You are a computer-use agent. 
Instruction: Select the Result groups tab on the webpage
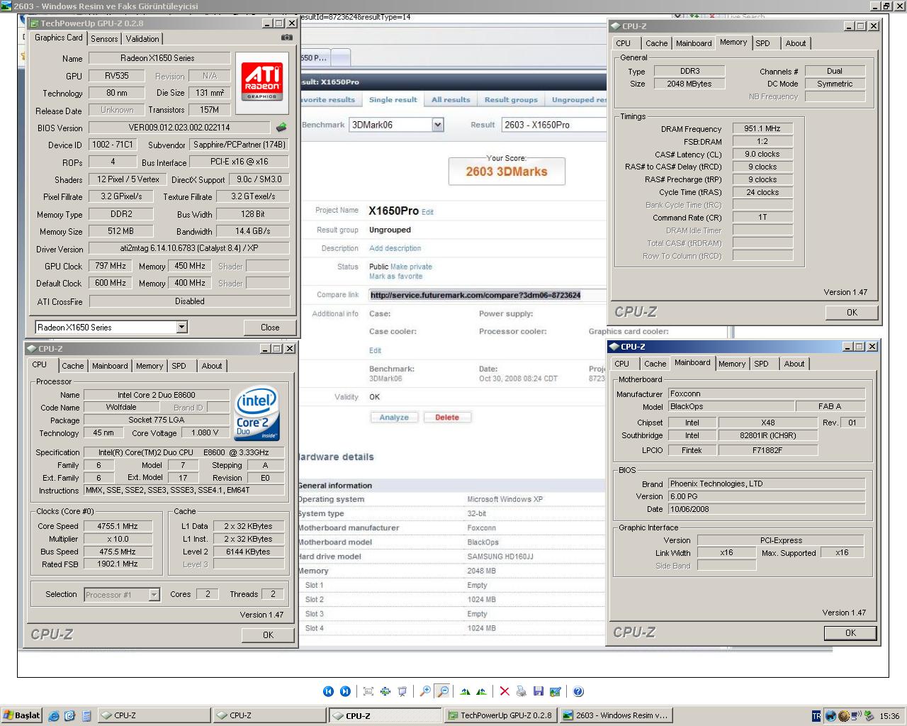point(511,100)
